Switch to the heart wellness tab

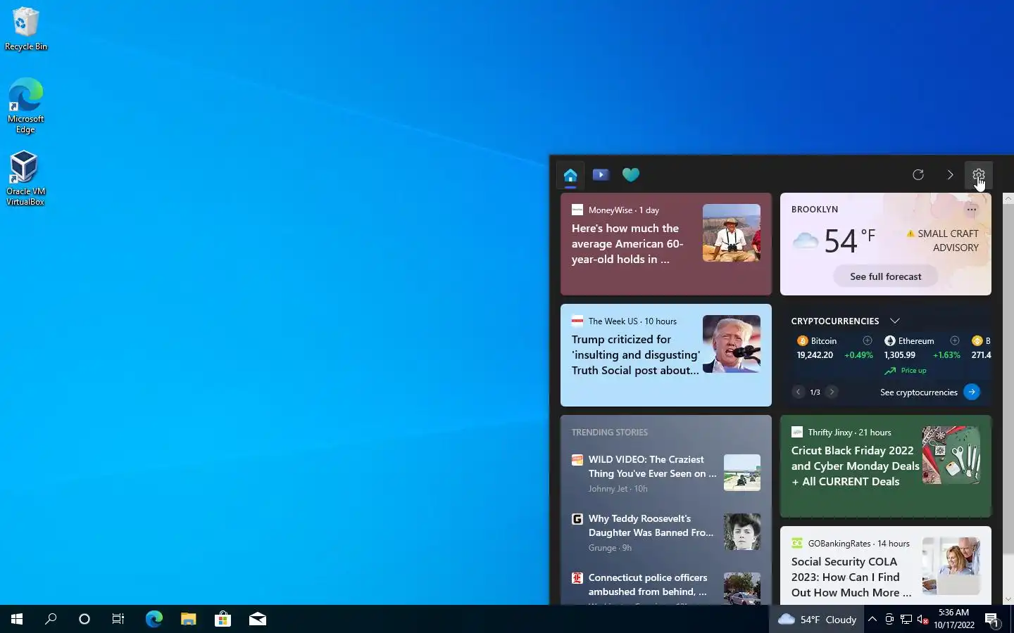click(x=631, y=174)
